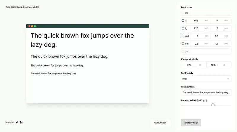
Task: Click red dot in preview window bar
Action: click(x=29, y=26)
